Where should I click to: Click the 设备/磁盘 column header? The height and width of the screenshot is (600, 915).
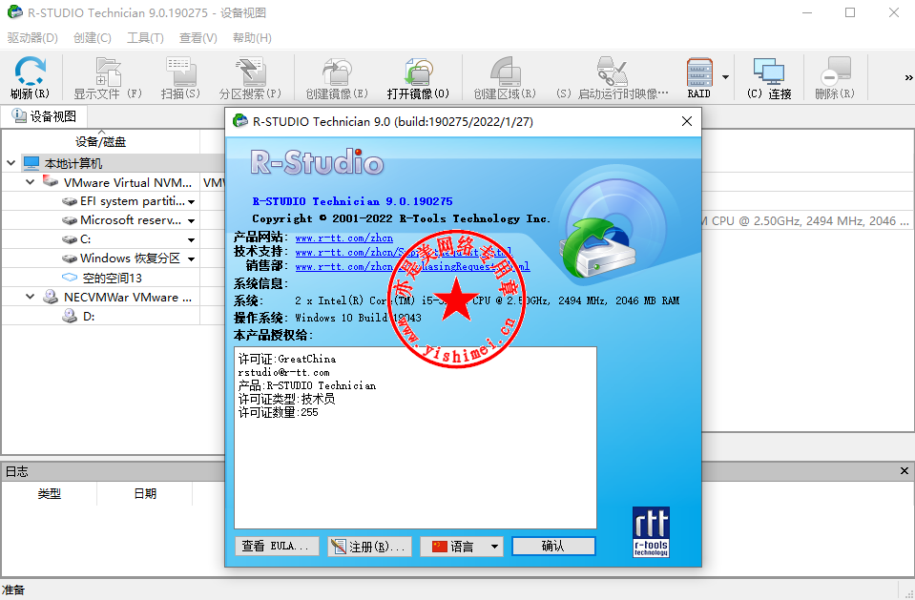click(x=100, y=141)
